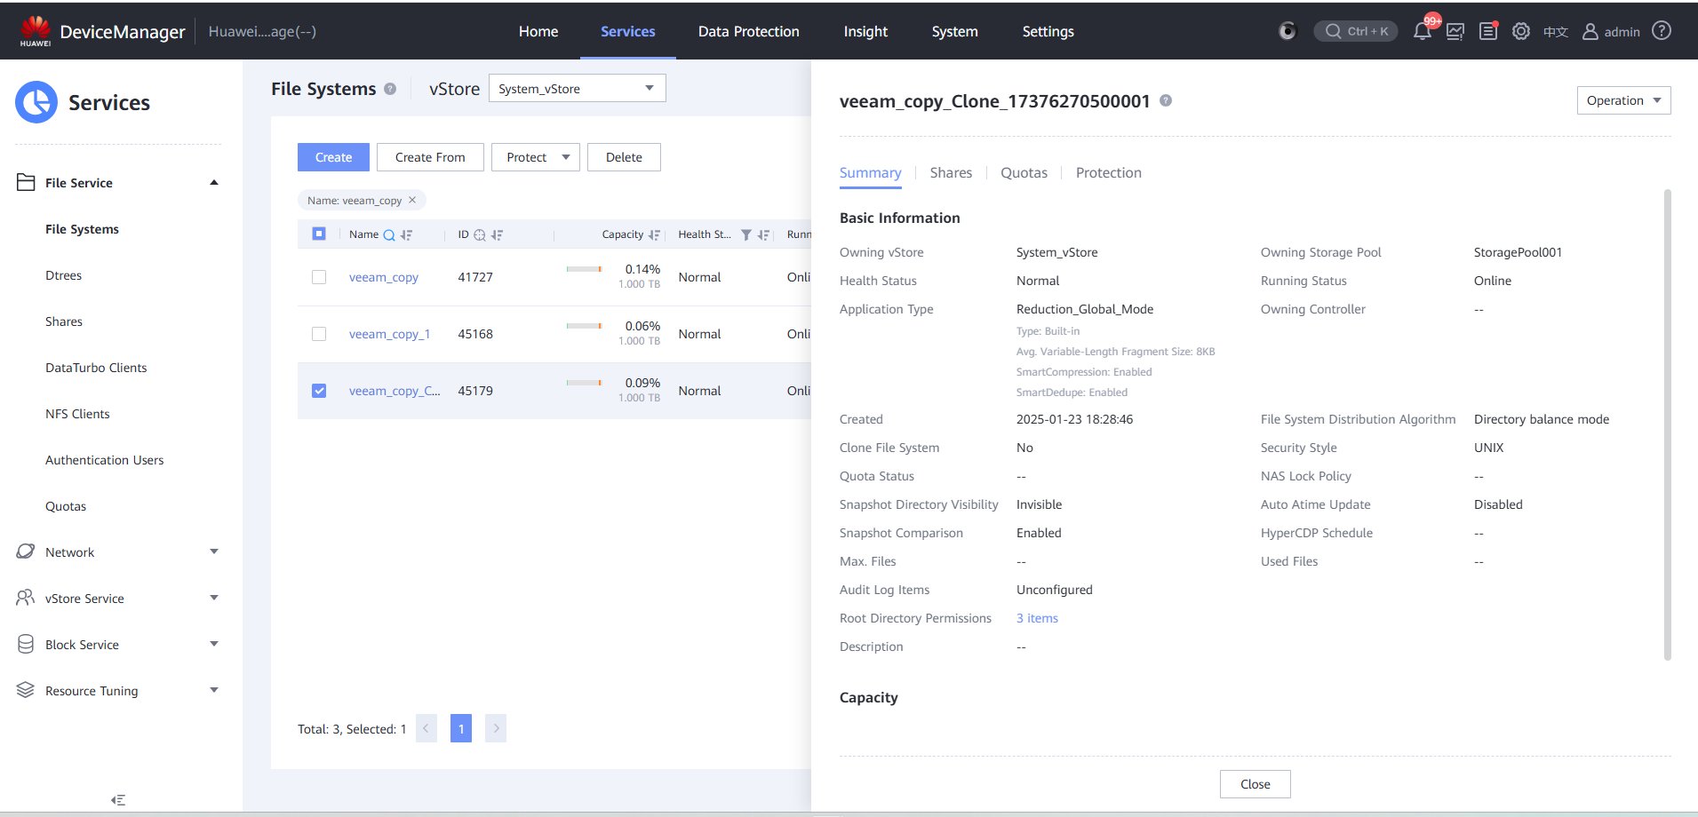1698x817 pixels.
Task: Open the gear settings icon in header
Action: click(x=1521, y=32)
